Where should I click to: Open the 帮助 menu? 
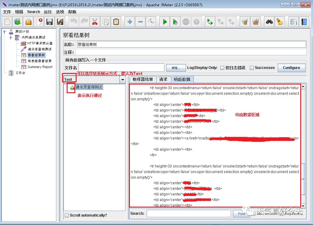[72, 12]
